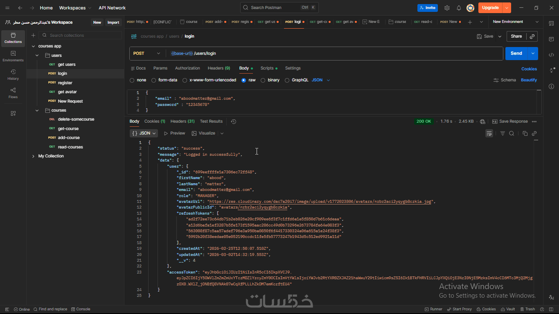The width and height of the screenshot is (559, 314).
Task: Open the New Environment selector dropdown
Action: (x=515, y=22)
